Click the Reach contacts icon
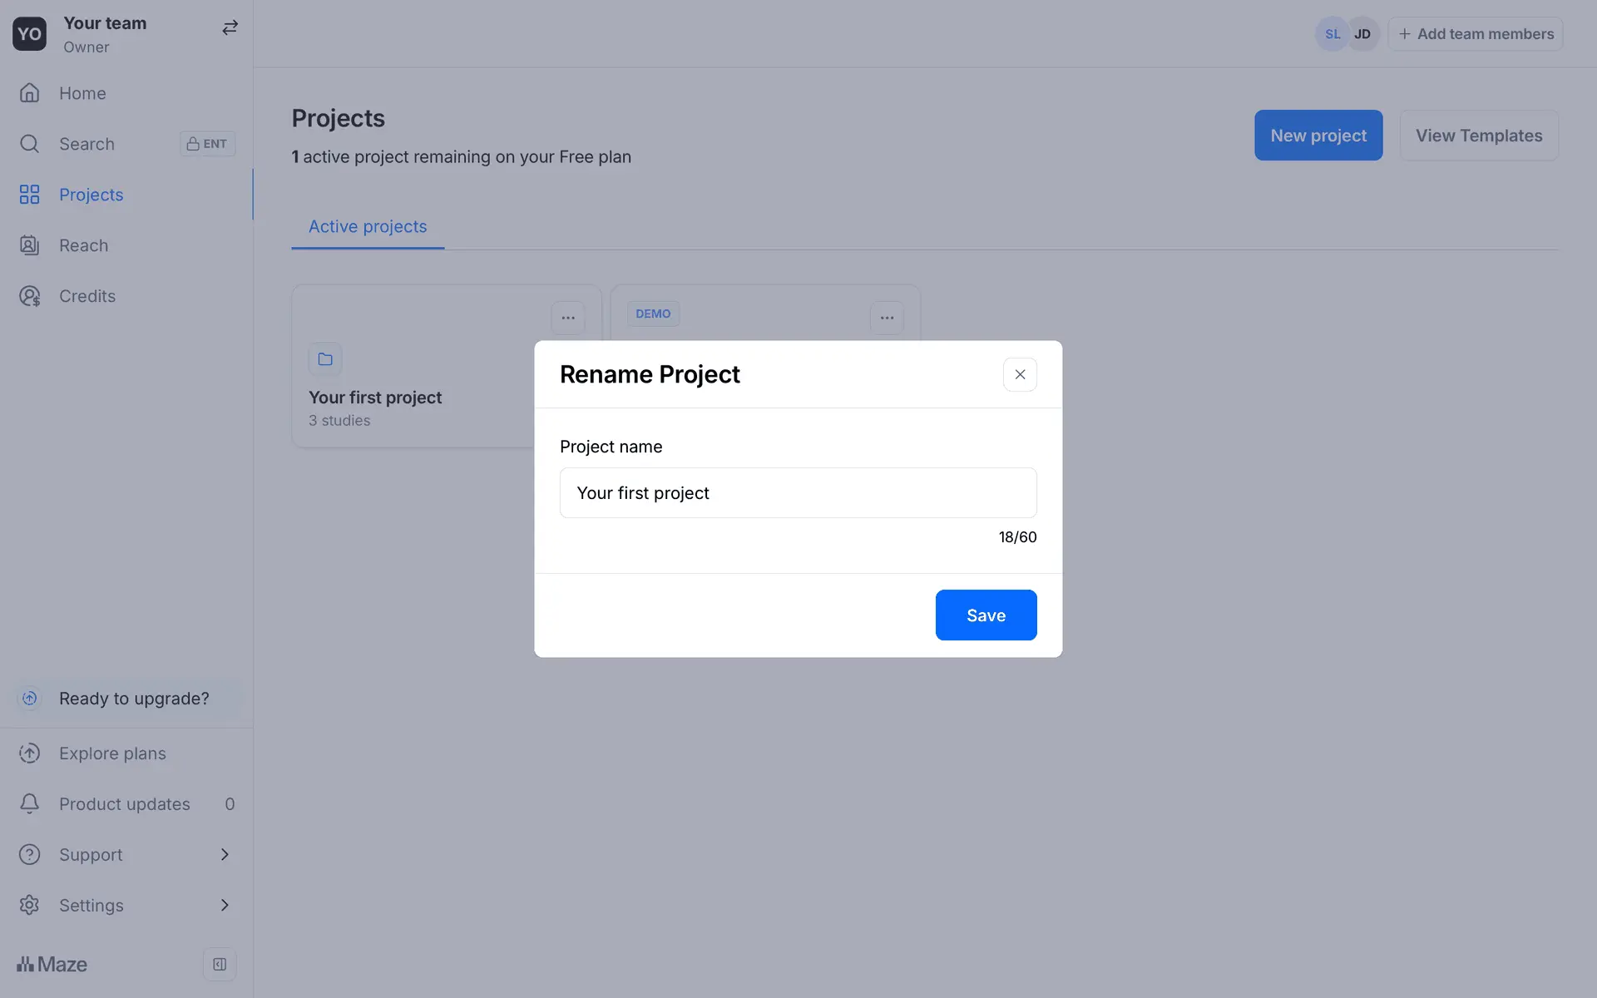The height and width of the screenshot is (998, 1597). click(29, 245)
